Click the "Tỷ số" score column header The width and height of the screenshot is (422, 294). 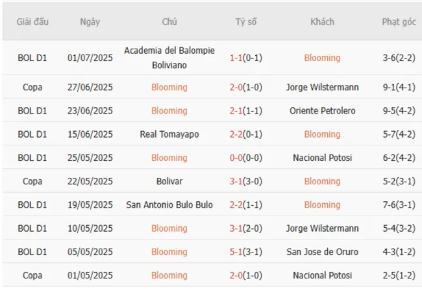pyautogui.click(x=245, y=22)
